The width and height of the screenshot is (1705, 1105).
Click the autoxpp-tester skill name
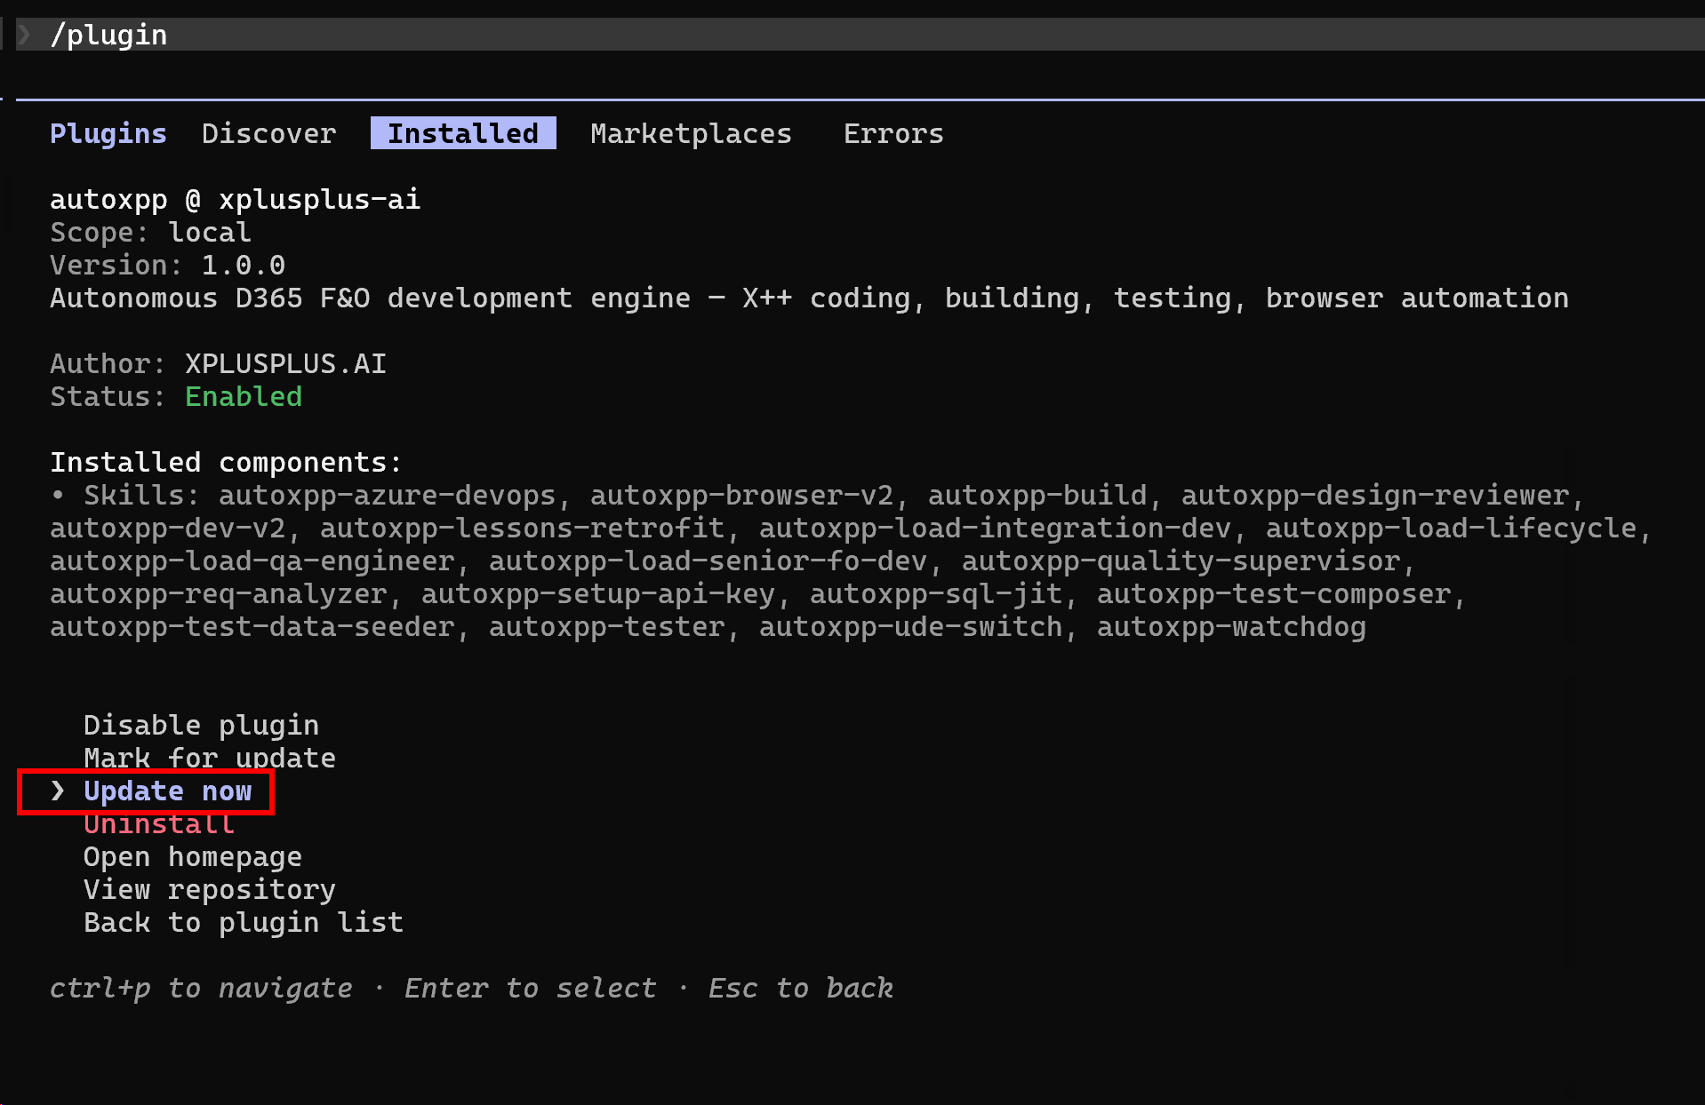pyautogui.click(x=606, y=626)
